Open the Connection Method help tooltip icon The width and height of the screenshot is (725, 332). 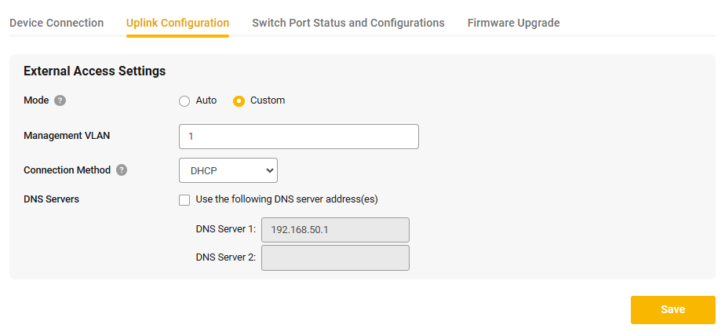(x=122, y=170)
